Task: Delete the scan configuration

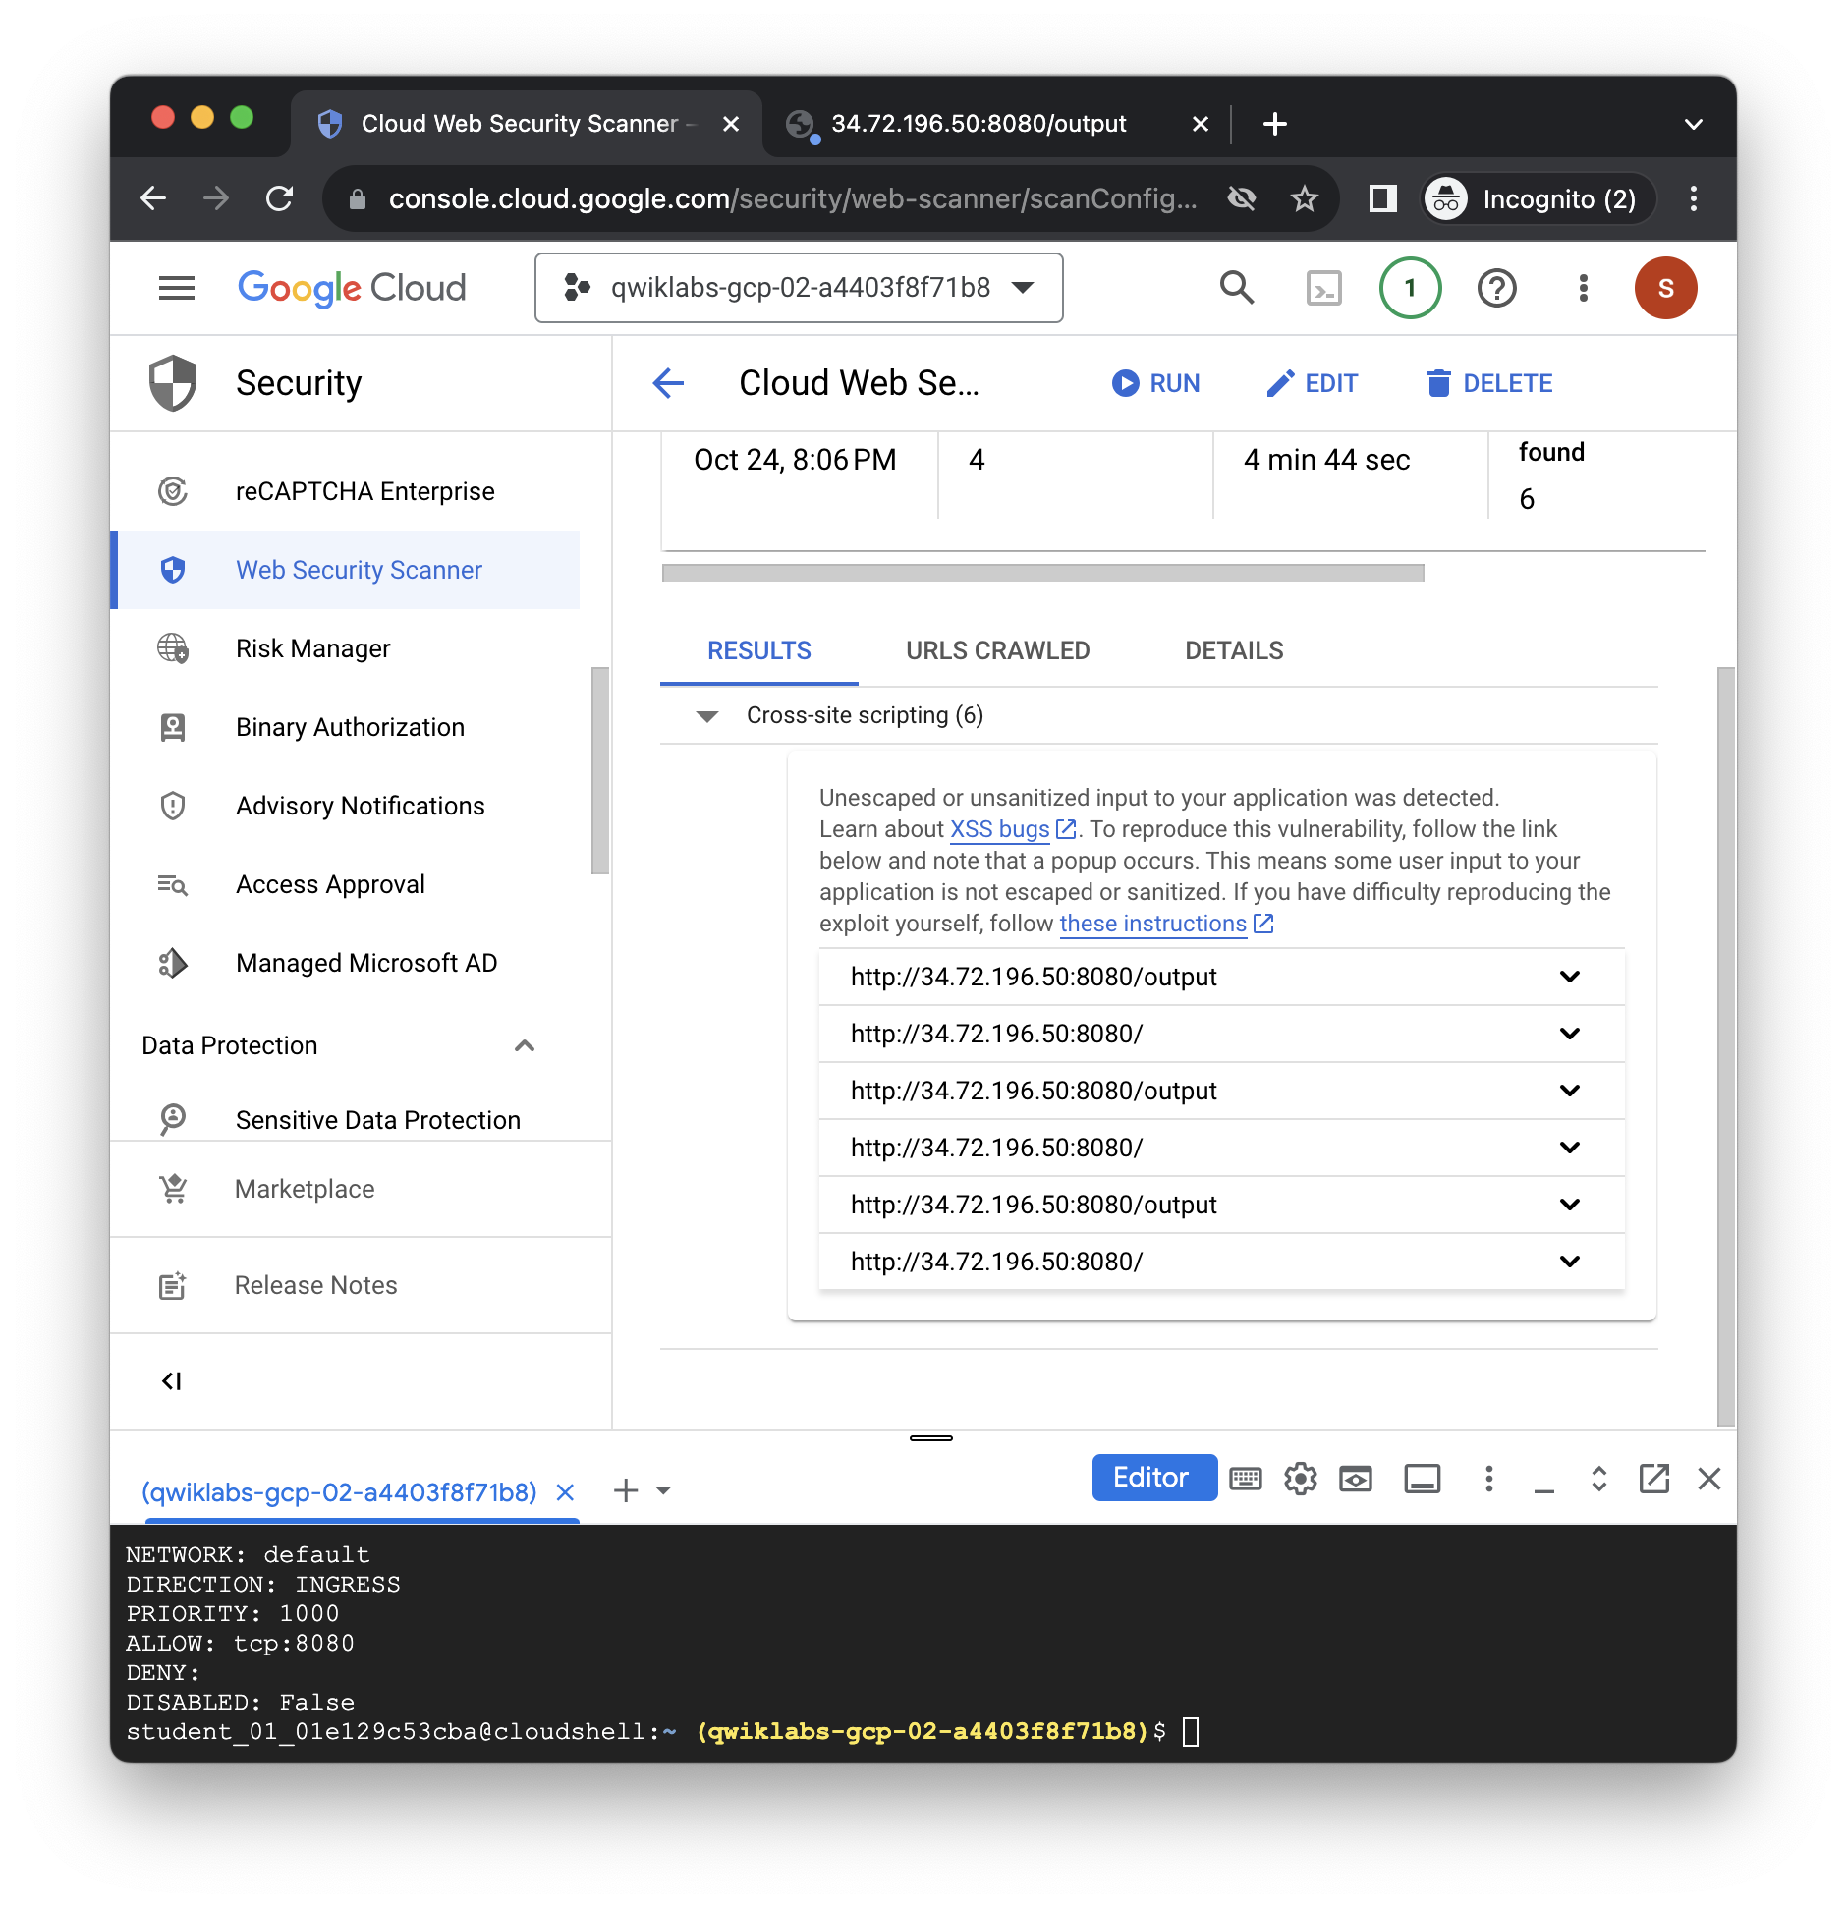Action: [x=1489, y=383]
